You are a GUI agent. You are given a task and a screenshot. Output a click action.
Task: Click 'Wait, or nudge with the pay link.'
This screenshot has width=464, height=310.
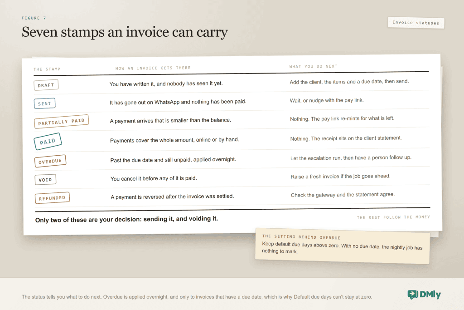click(x=327, y=100)
